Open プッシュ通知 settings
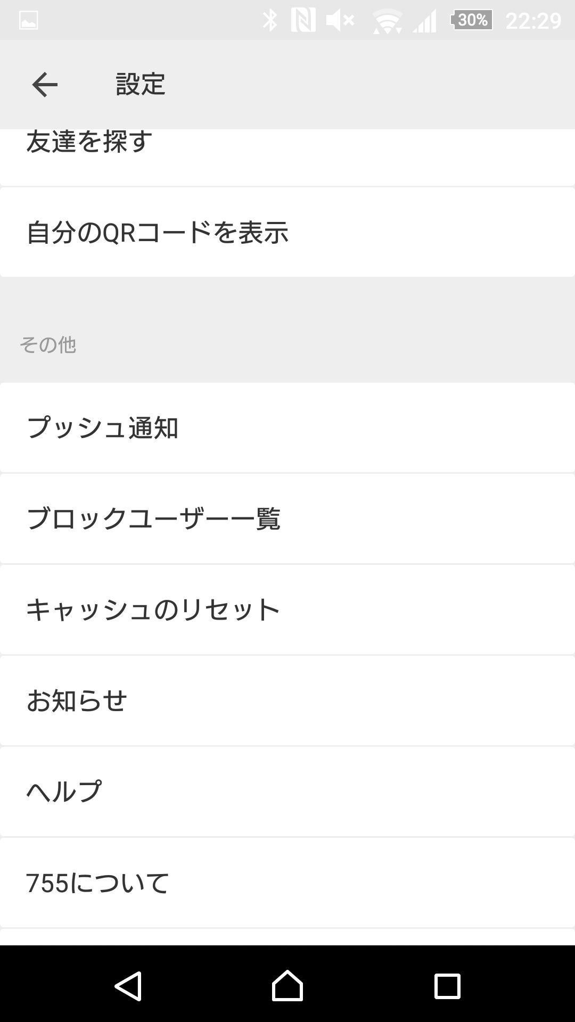575x1022 pixels. (x=287, y=427)
